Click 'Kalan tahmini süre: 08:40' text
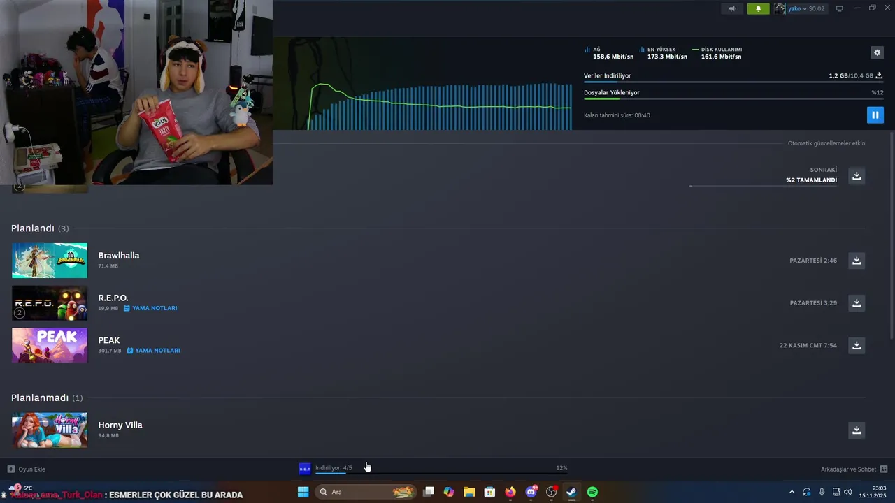The width and height of the screenshot is (895, 503). tap(617, 115)
